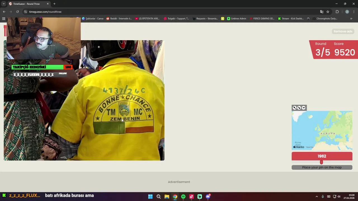Click the map pin-lock icon
Screen dimensions: 358x201
[303, 108]
